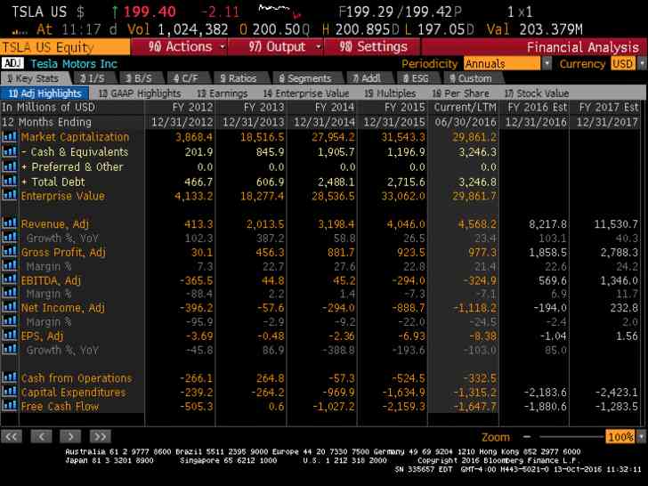Screen dimensions: 648x486
Task: Click Market Capitalization row label
Action: click(x=75, y=137)
